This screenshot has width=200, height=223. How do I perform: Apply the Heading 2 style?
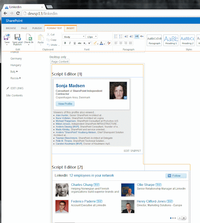point(188,40)
